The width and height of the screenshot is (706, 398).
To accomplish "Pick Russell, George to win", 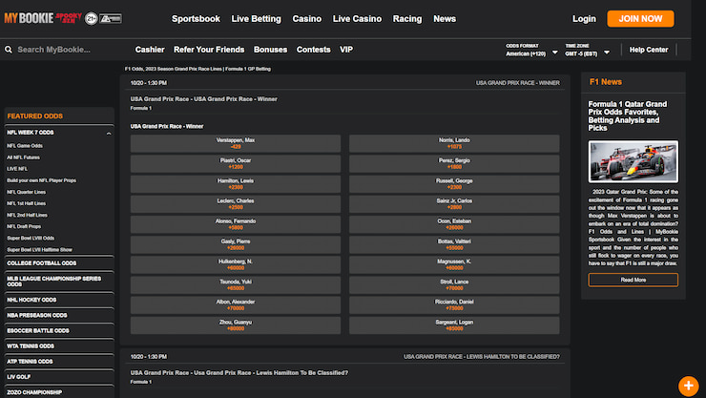I will coord(454,183).
